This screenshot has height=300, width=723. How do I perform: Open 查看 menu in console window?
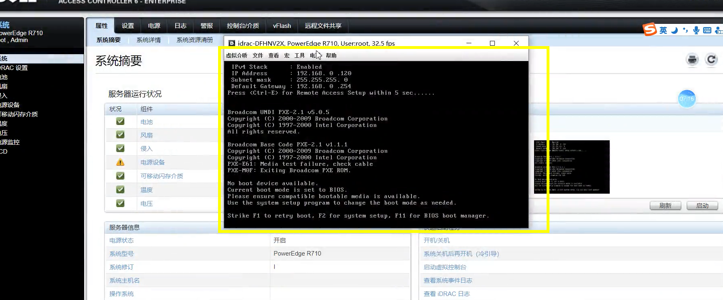[x=274, y=55]
